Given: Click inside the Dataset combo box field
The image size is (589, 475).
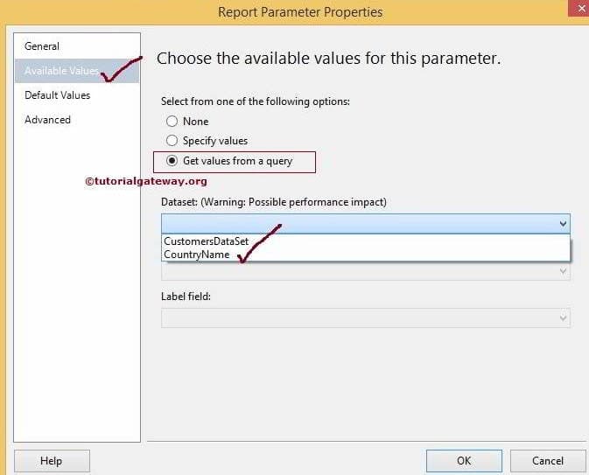Looking at the screenshot, I should click(x=357, y=224).
